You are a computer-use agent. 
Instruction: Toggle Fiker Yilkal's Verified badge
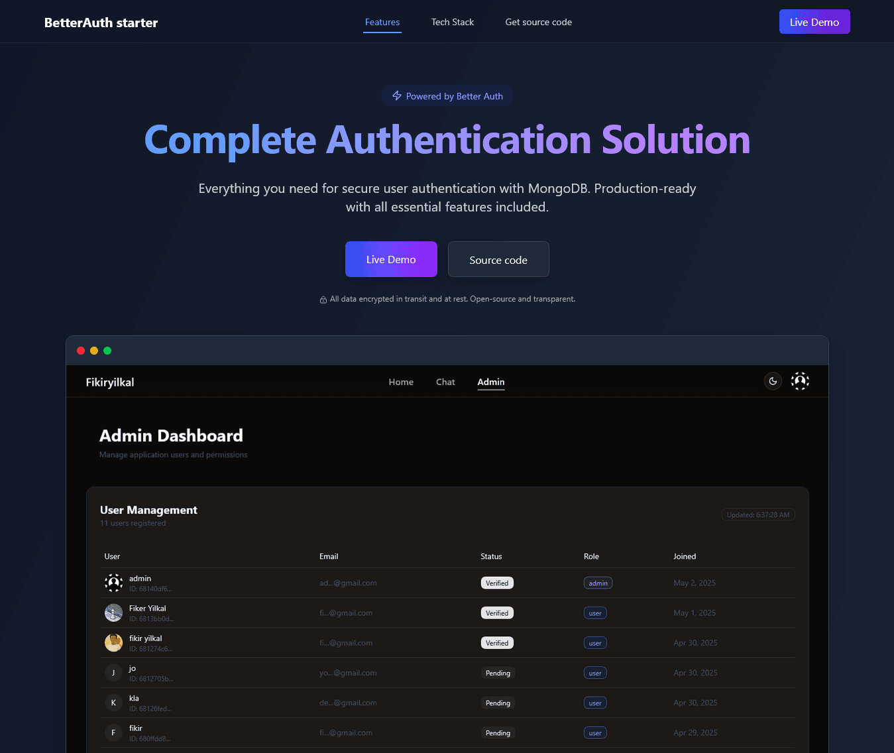coord(497,612)
